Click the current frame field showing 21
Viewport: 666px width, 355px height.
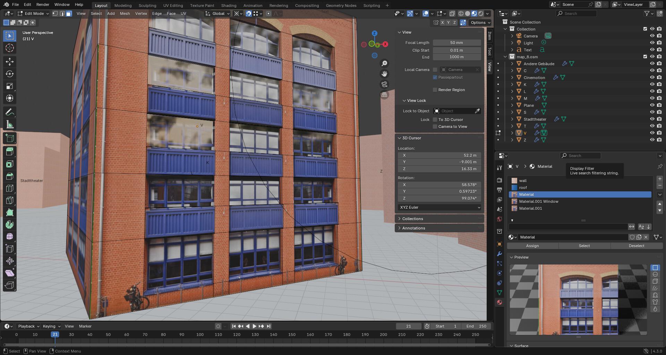[409, 326]
